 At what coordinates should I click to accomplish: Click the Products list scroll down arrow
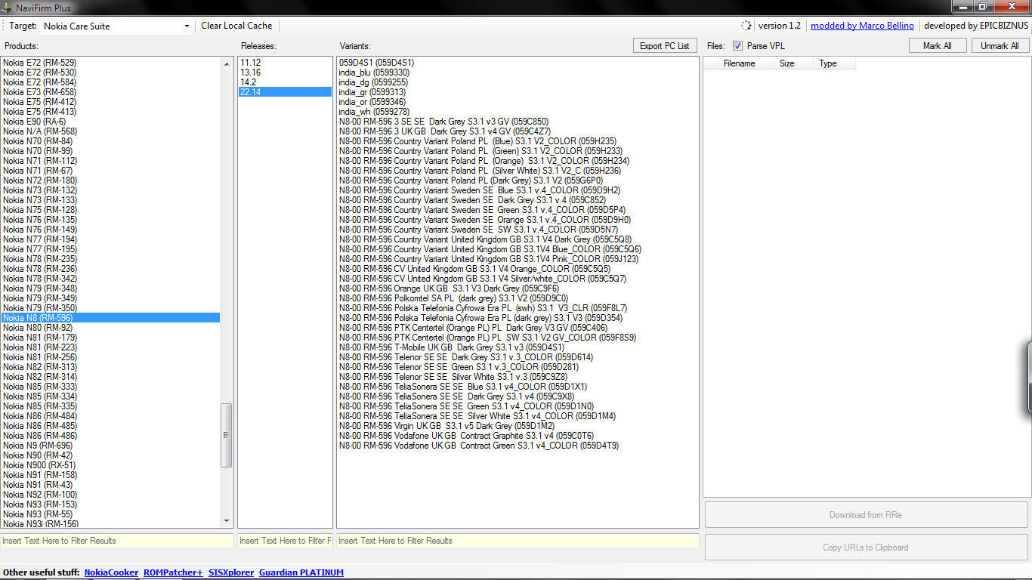point(227,521)
